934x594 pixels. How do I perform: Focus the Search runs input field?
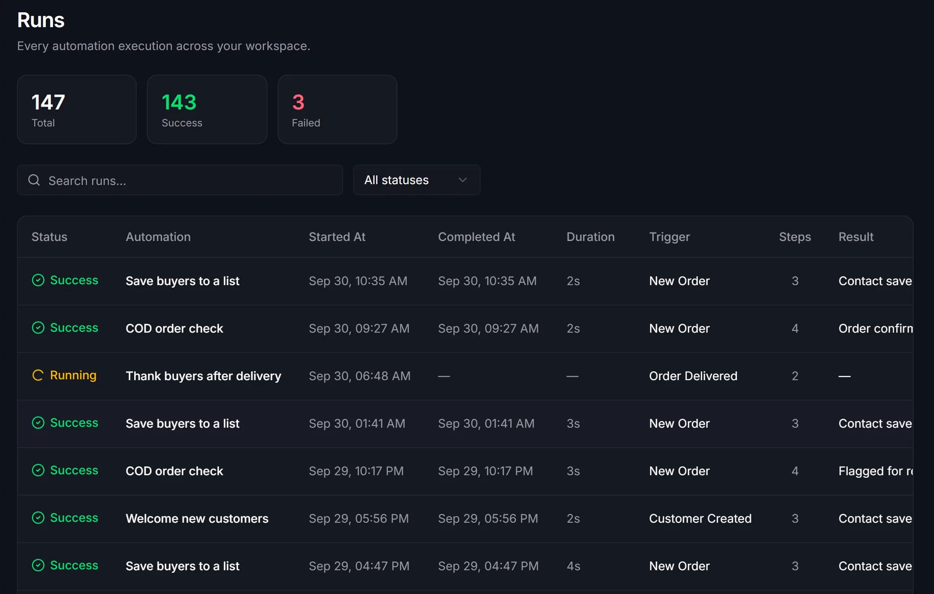tap(180, 180)
